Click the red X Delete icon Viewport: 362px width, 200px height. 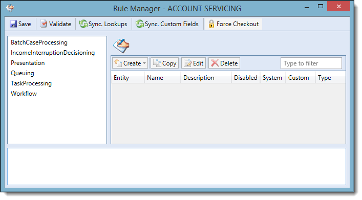point(215,63)
